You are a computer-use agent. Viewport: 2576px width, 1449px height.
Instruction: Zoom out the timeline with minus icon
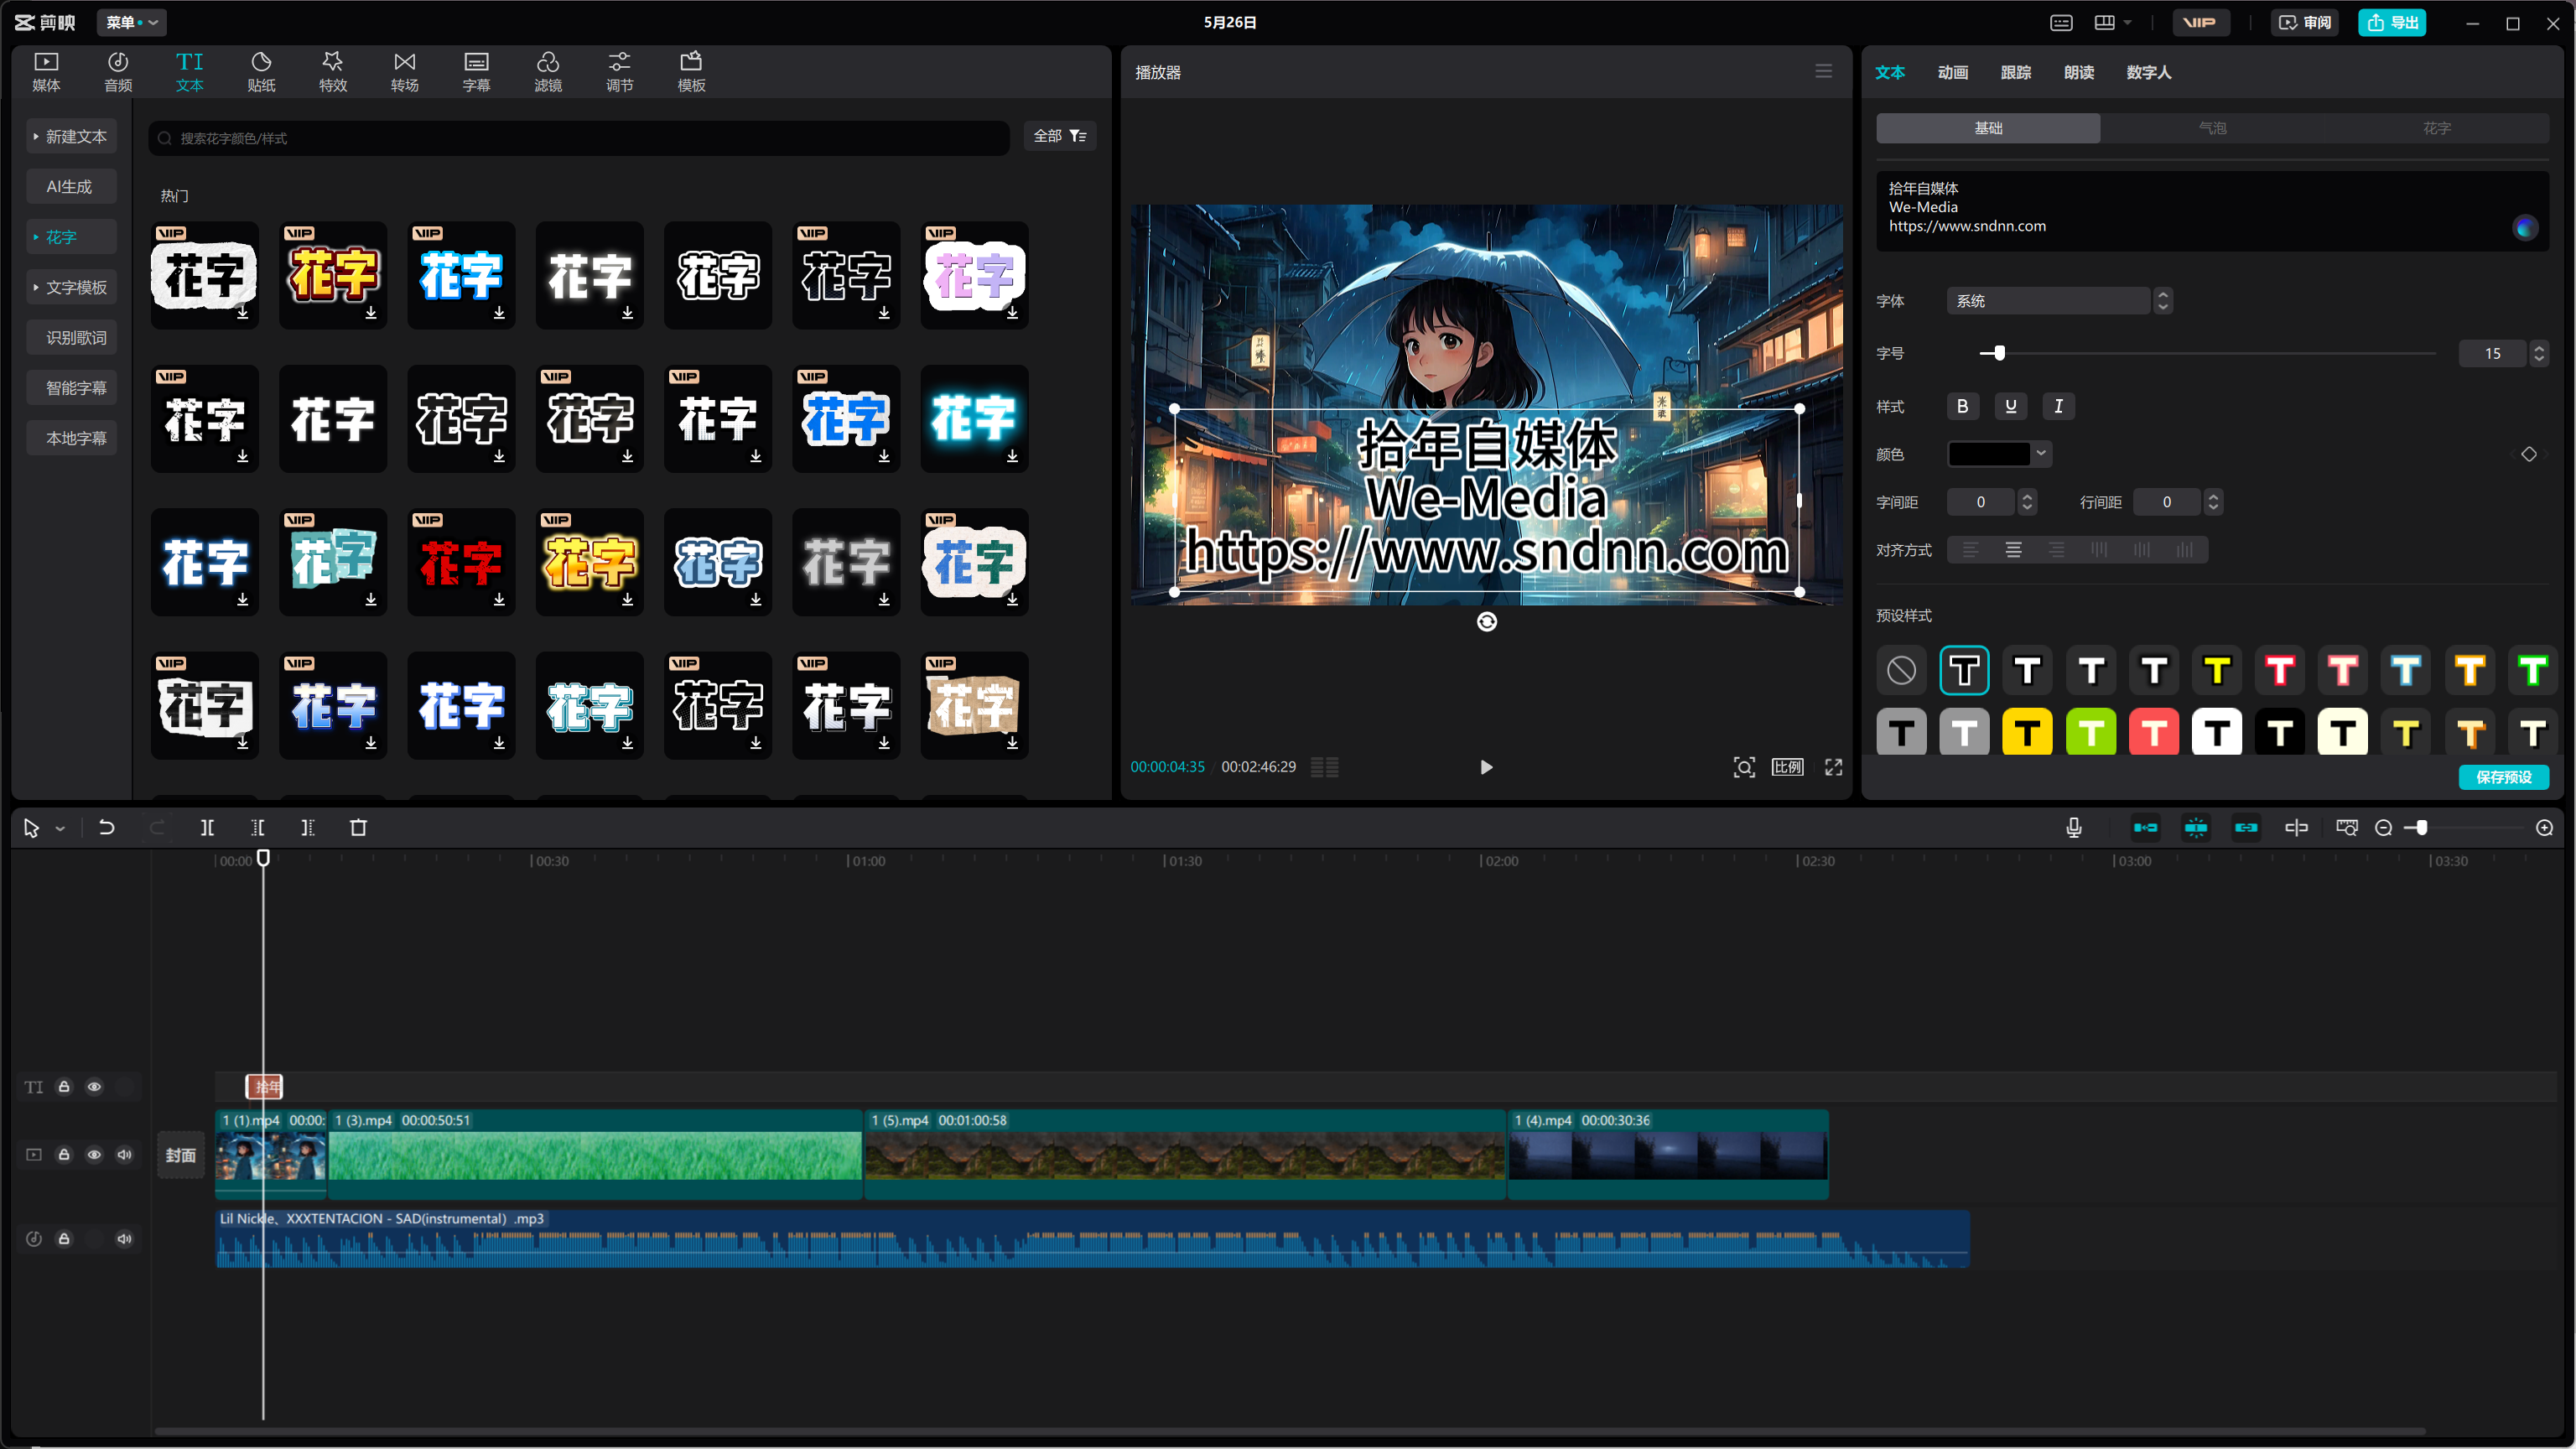2383,827
